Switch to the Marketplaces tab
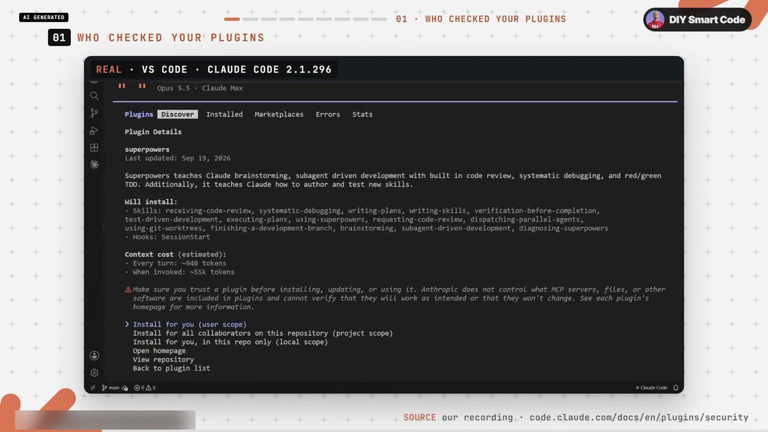Viewport: 768px width, 432px height. pyautogui.click(x=279, y=114)
